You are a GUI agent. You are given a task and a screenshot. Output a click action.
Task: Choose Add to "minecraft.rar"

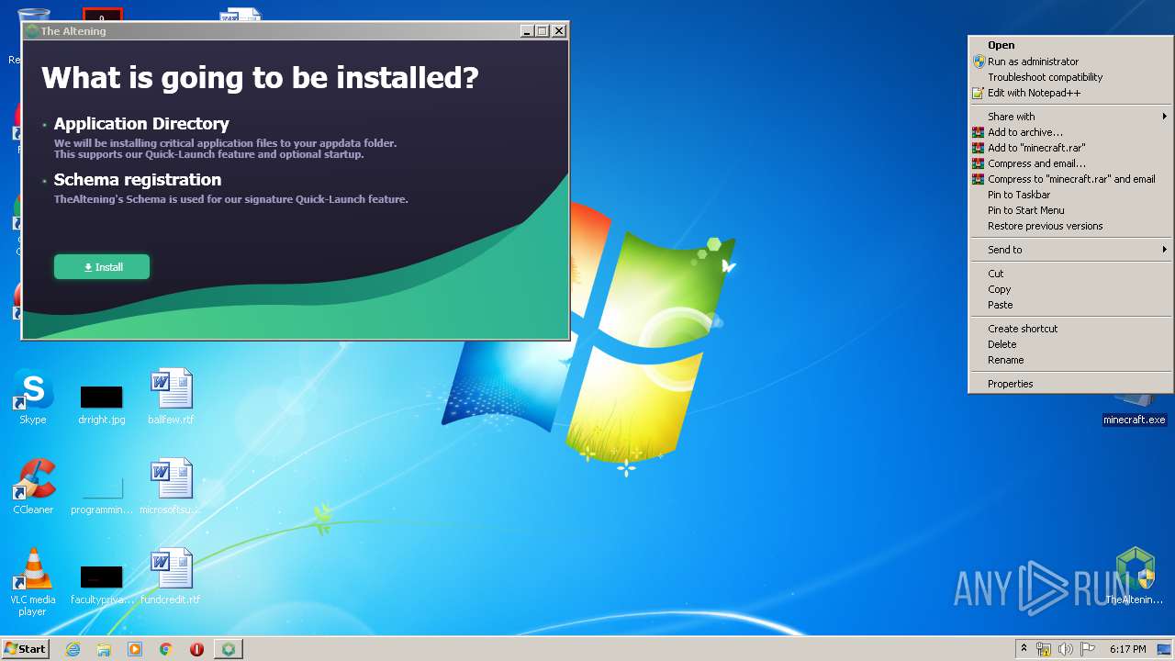click(1070, 148)
